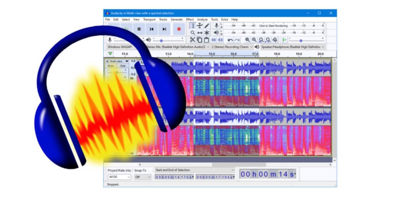Fit selection to width icon
The height and width of the screenshot is (198, 395).
(x=261, y=40)
